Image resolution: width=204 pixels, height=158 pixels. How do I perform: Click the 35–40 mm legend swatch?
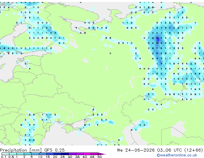pyautogui.click(x=80, y=154)
